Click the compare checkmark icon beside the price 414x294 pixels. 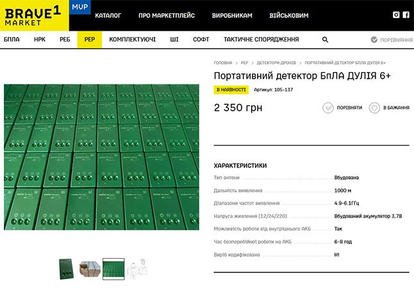pyautogui.click(x=328, y=108)
